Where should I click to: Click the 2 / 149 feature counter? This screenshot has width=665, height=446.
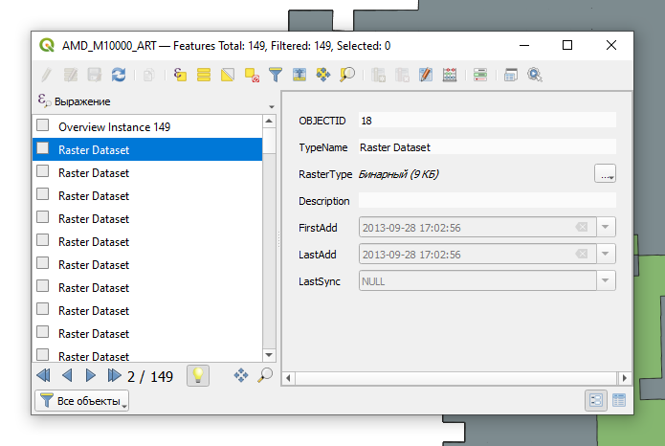pyautogui.click(x=150, y=376)
